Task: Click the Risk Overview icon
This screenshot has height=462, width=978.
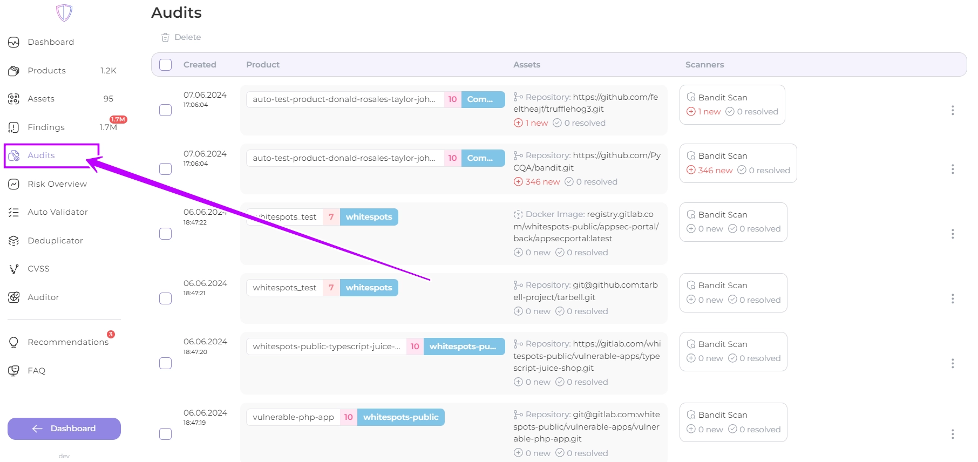Action: coord(14,184)
